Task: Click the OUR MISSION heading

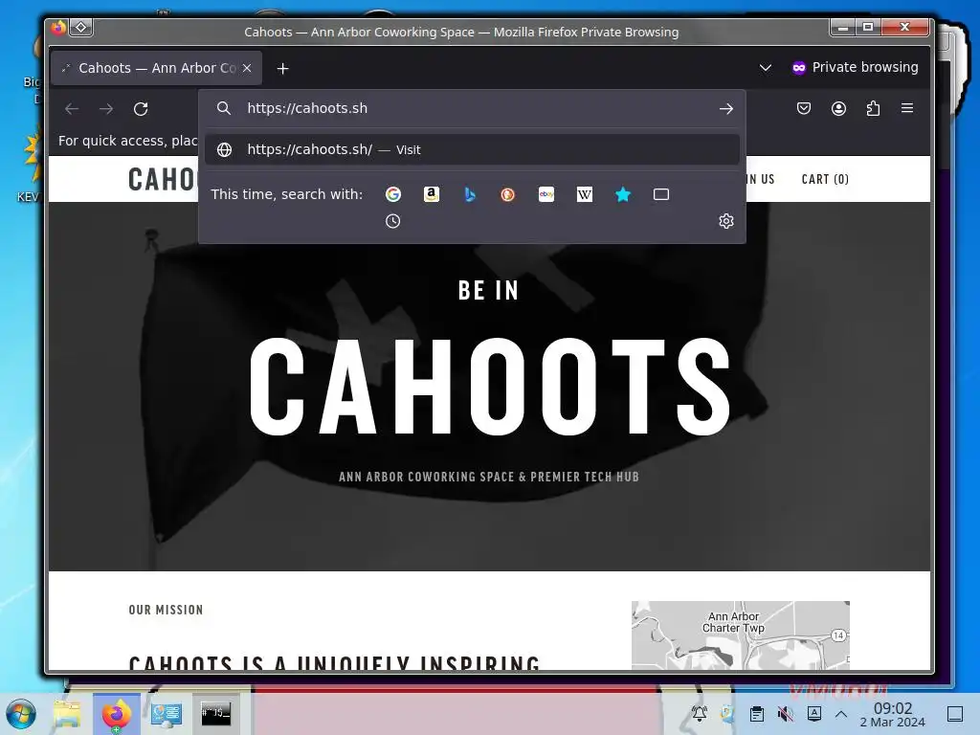Action: click(x=167, y=610)
